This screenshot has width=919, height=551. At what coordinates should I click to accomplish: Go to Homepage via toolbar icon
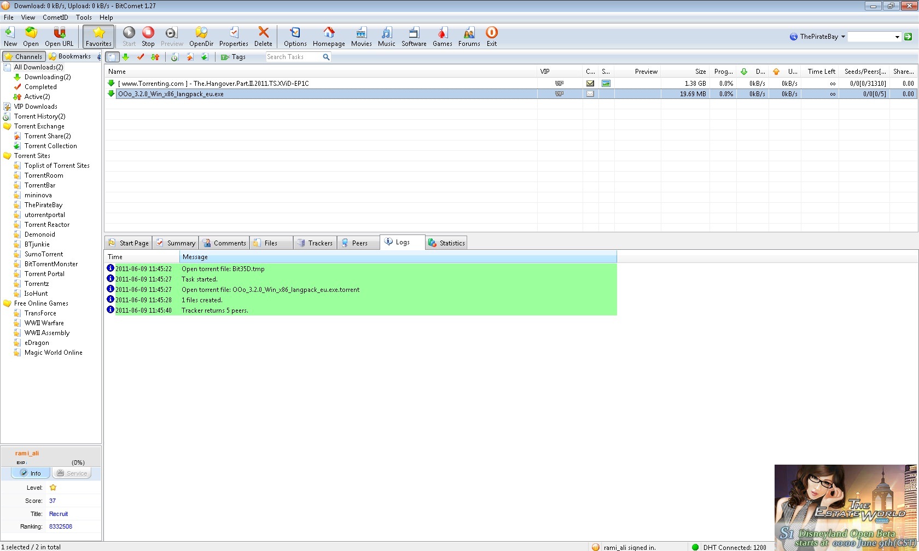[329, 37]
